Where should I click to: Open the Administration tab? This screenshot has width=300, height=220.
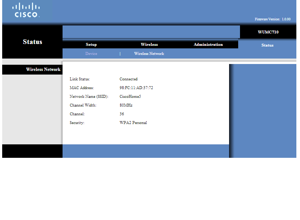(208, 44)
